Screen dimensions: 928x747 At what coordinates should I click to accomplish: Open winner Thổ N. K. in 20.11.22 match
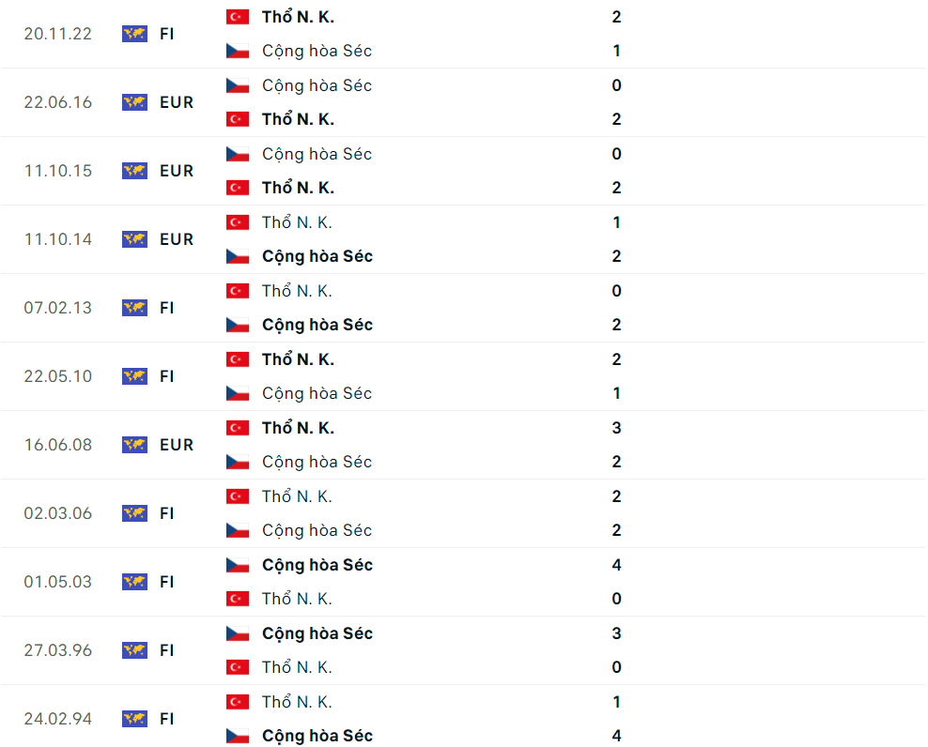(298, 17)
